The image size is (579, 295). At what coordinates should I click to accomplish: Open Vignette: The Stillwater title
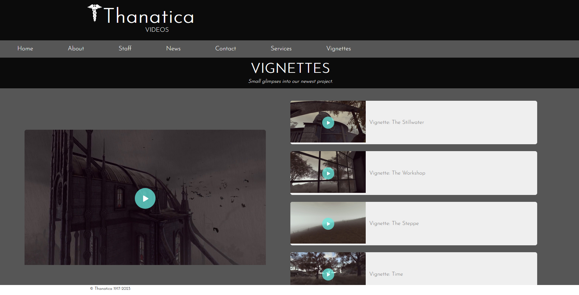396,122
